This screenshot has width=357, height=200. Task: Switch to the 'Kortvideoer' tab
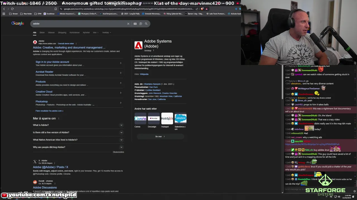coord(74,32)
